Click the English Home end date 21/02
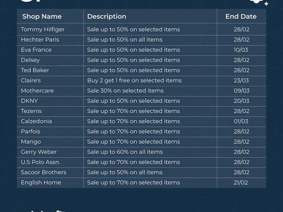This screenshot has width=283, height=212. point(241,182)
